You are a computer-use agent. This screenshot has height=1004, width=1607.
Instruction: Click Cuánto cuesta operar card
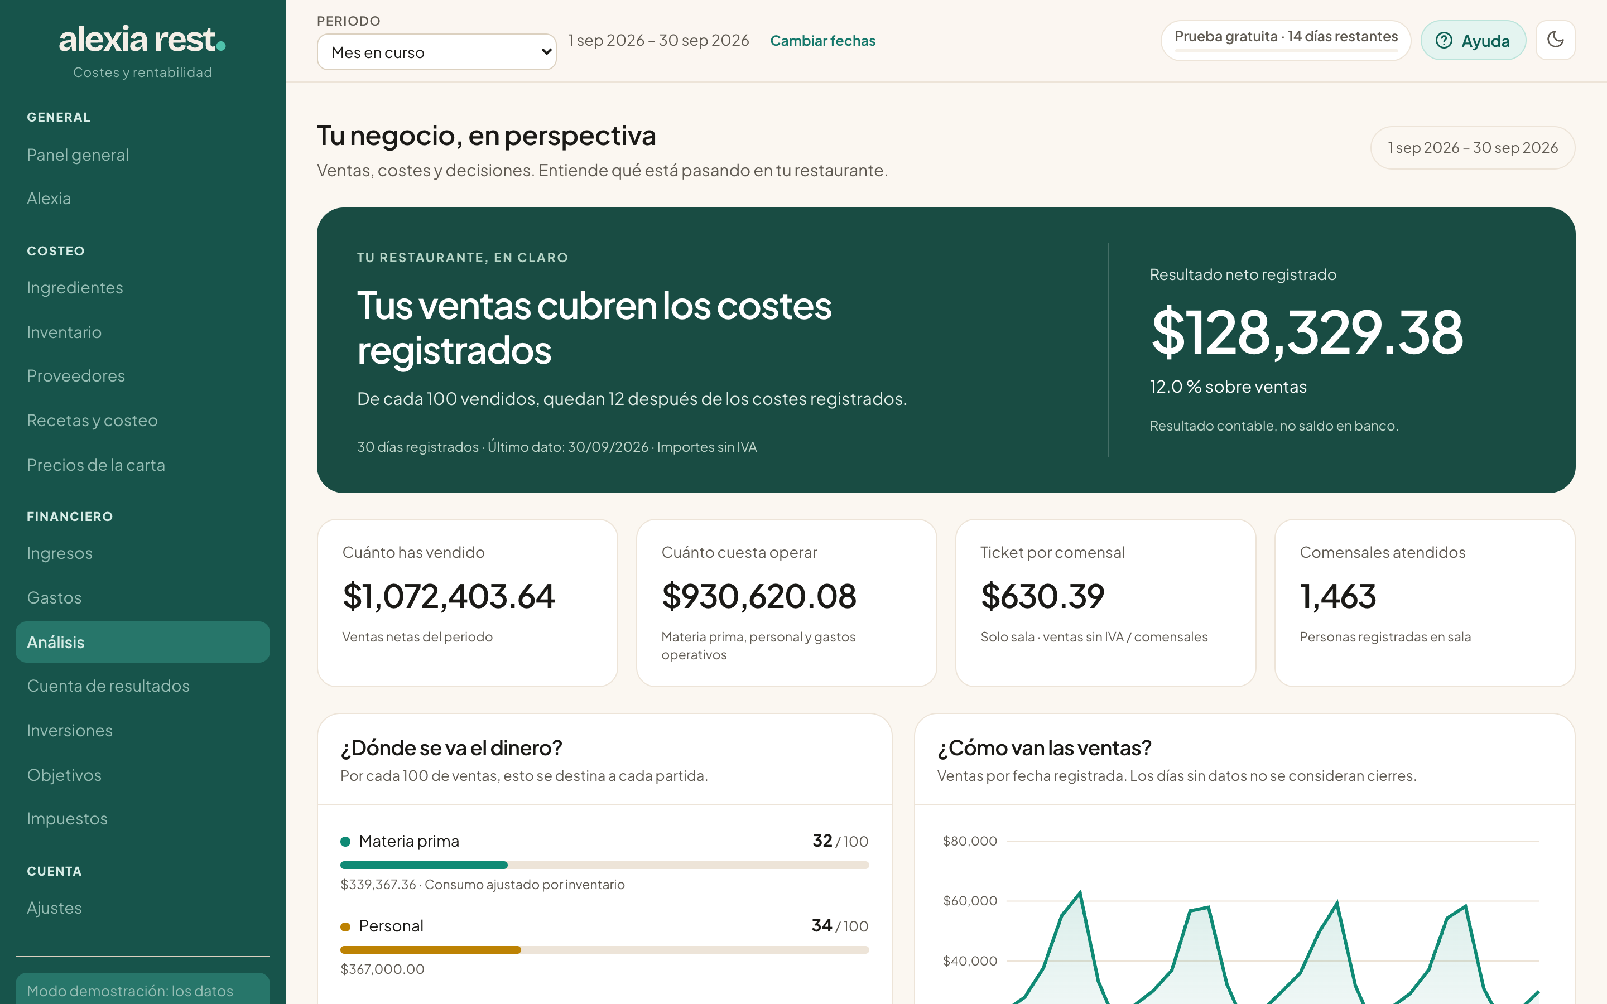coord(786,603)
